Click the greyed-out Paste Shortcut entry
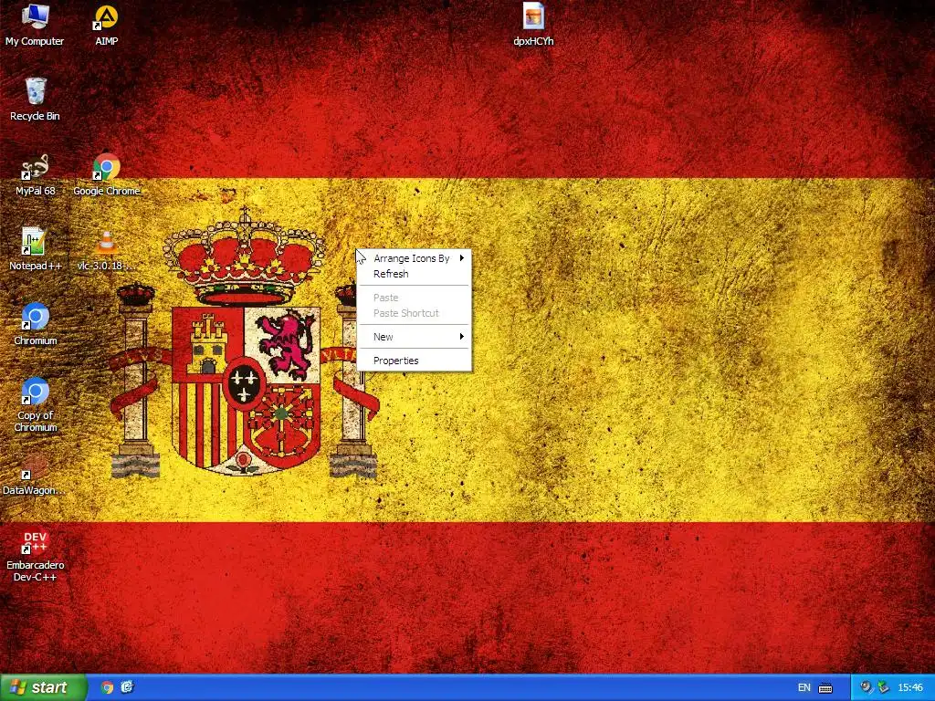935x701 pixels. (x=415, y=313)
